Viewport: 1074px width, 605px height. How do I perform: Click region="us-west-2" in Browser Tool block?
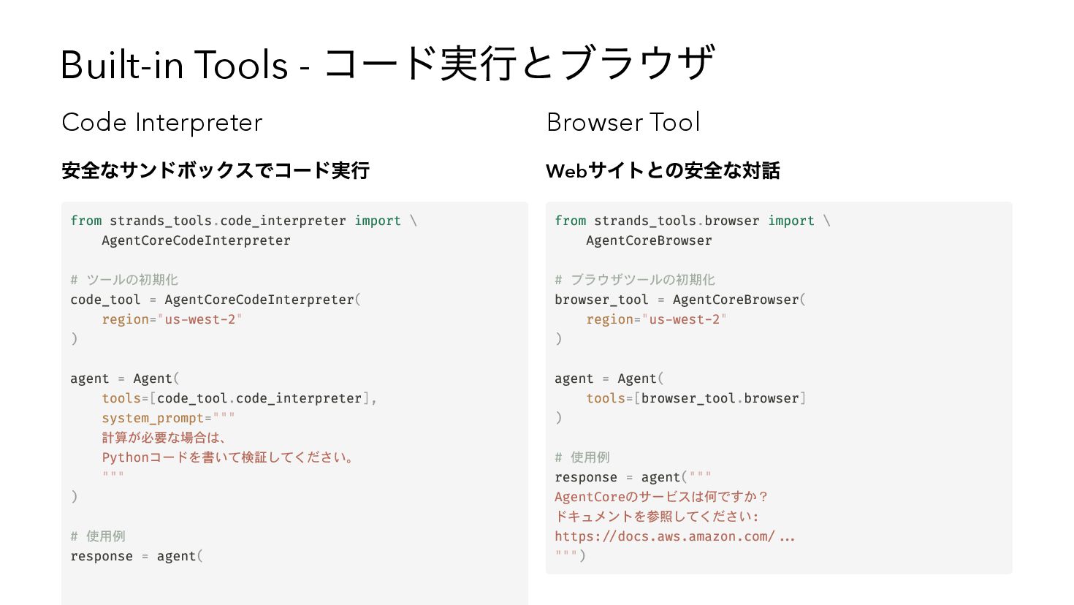point(657,319)
